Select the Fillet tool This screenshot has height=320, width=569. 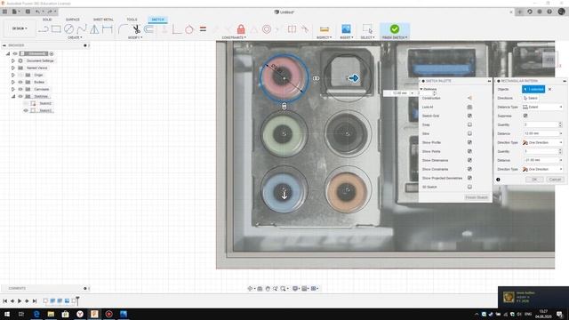pyautogui.click(x=124, y=29)
